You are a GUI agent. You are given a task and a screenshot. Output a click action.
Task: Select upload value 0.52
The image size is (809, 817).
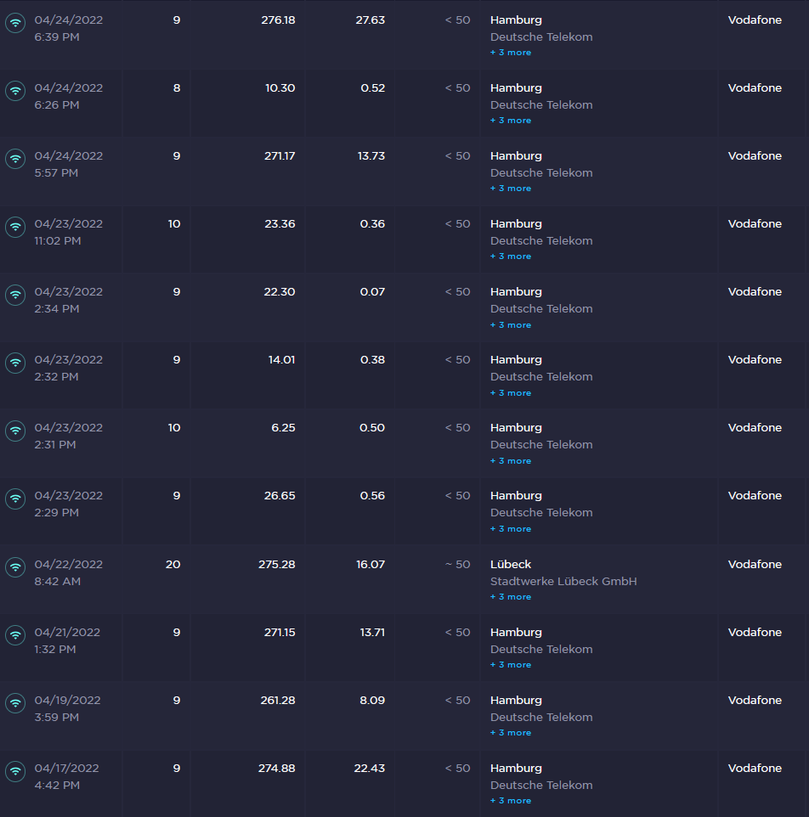tap(373, 88)
